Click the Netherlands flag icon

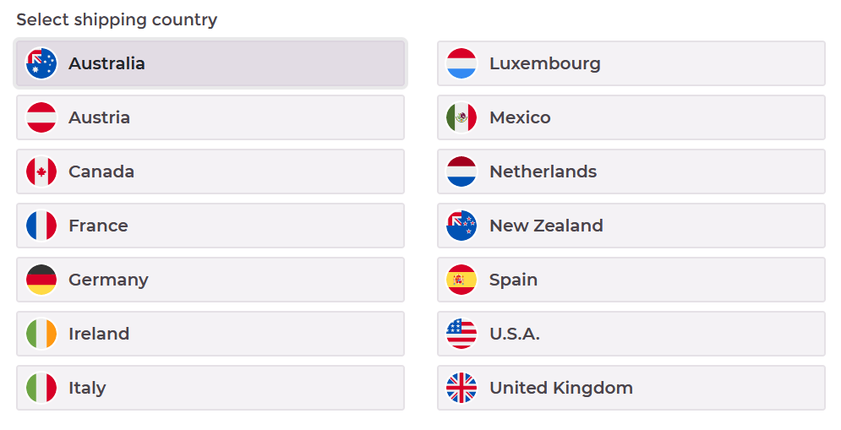click(461, 171)
